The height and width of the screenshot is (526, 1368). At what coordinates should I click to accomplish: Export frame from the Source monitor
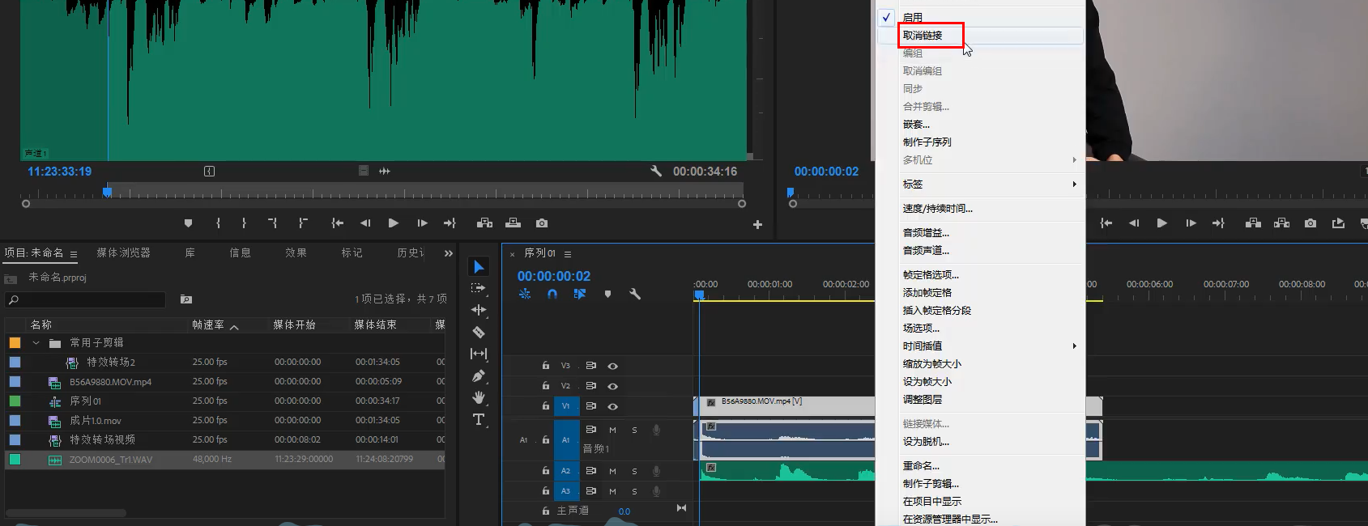(542, 223)
